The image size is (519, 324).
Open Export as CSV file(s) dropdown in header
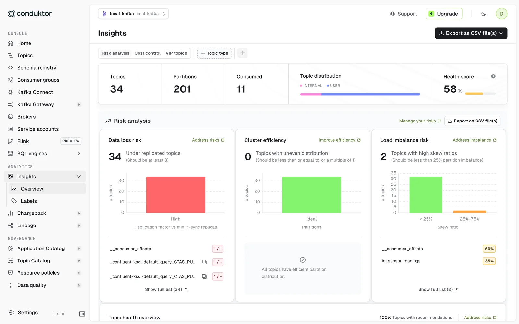click(471, 33)
